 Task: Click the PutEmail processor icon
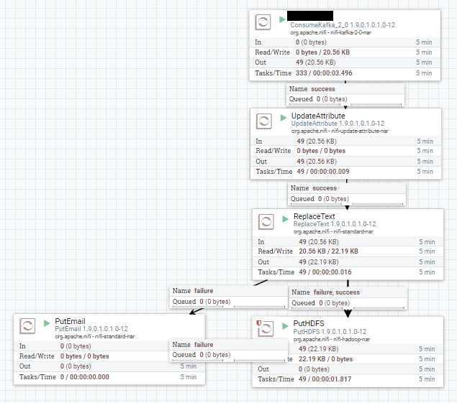pos(27,326)
